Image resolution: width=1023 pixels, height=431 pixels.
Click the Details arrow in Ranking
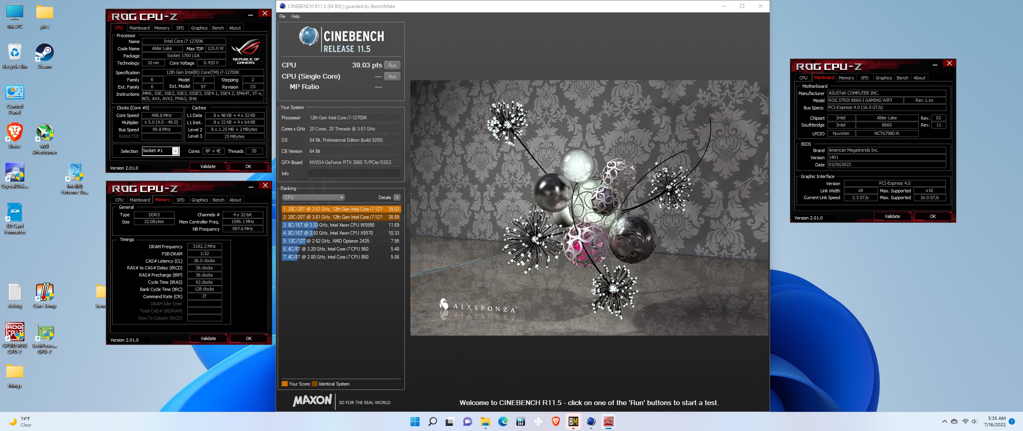click(397, 198)
